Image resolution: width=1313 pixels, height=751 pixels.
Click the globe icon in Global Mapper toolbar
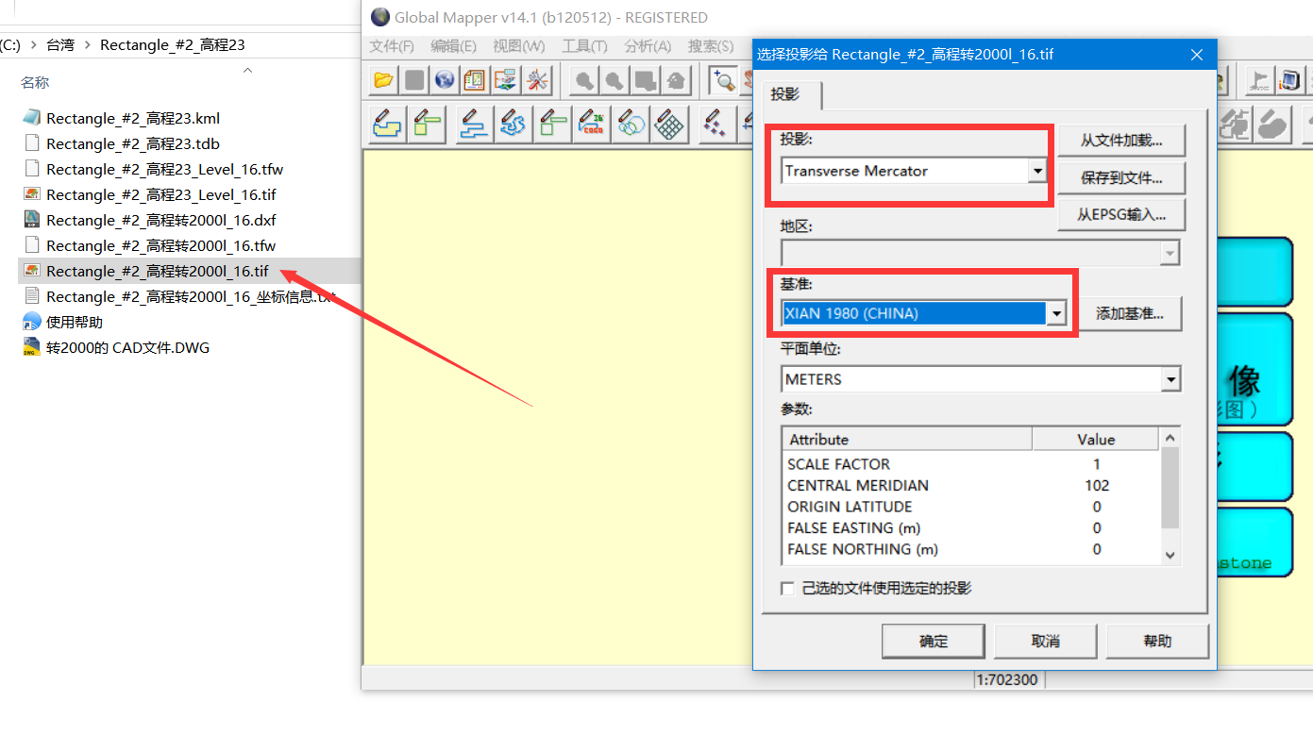[445, 80]
